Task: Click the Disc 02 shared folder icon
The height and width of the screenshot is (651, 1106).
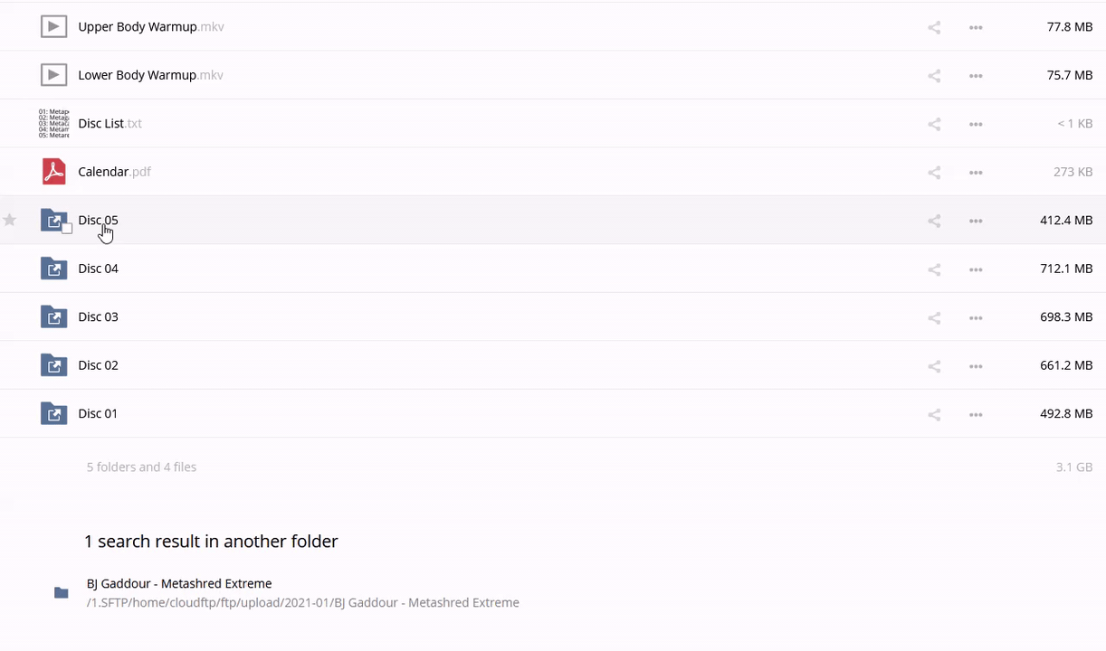Action: point(53,365)
